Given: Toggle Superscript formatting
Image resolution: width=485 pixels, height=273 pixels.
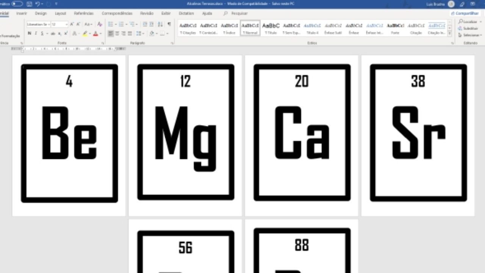Looking at the screenshot, I should click(66, 33).
